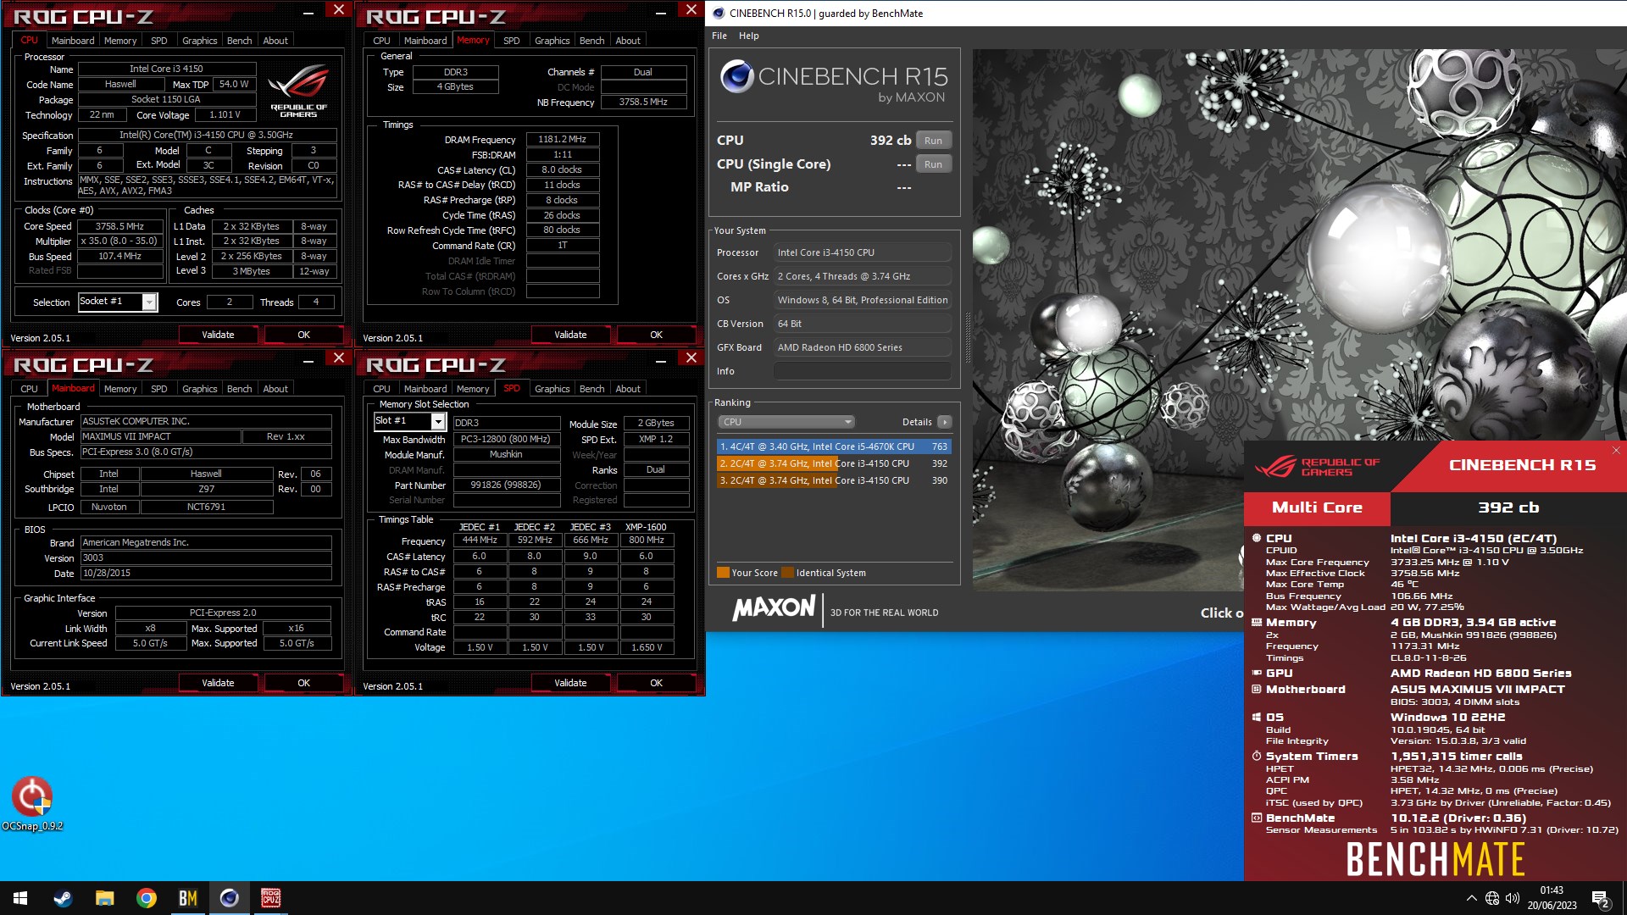Open Bench tab in CPU-Z SPD window
This screenshot has width=1627, height=915.
pyautogui.click(x=591, y=389)
